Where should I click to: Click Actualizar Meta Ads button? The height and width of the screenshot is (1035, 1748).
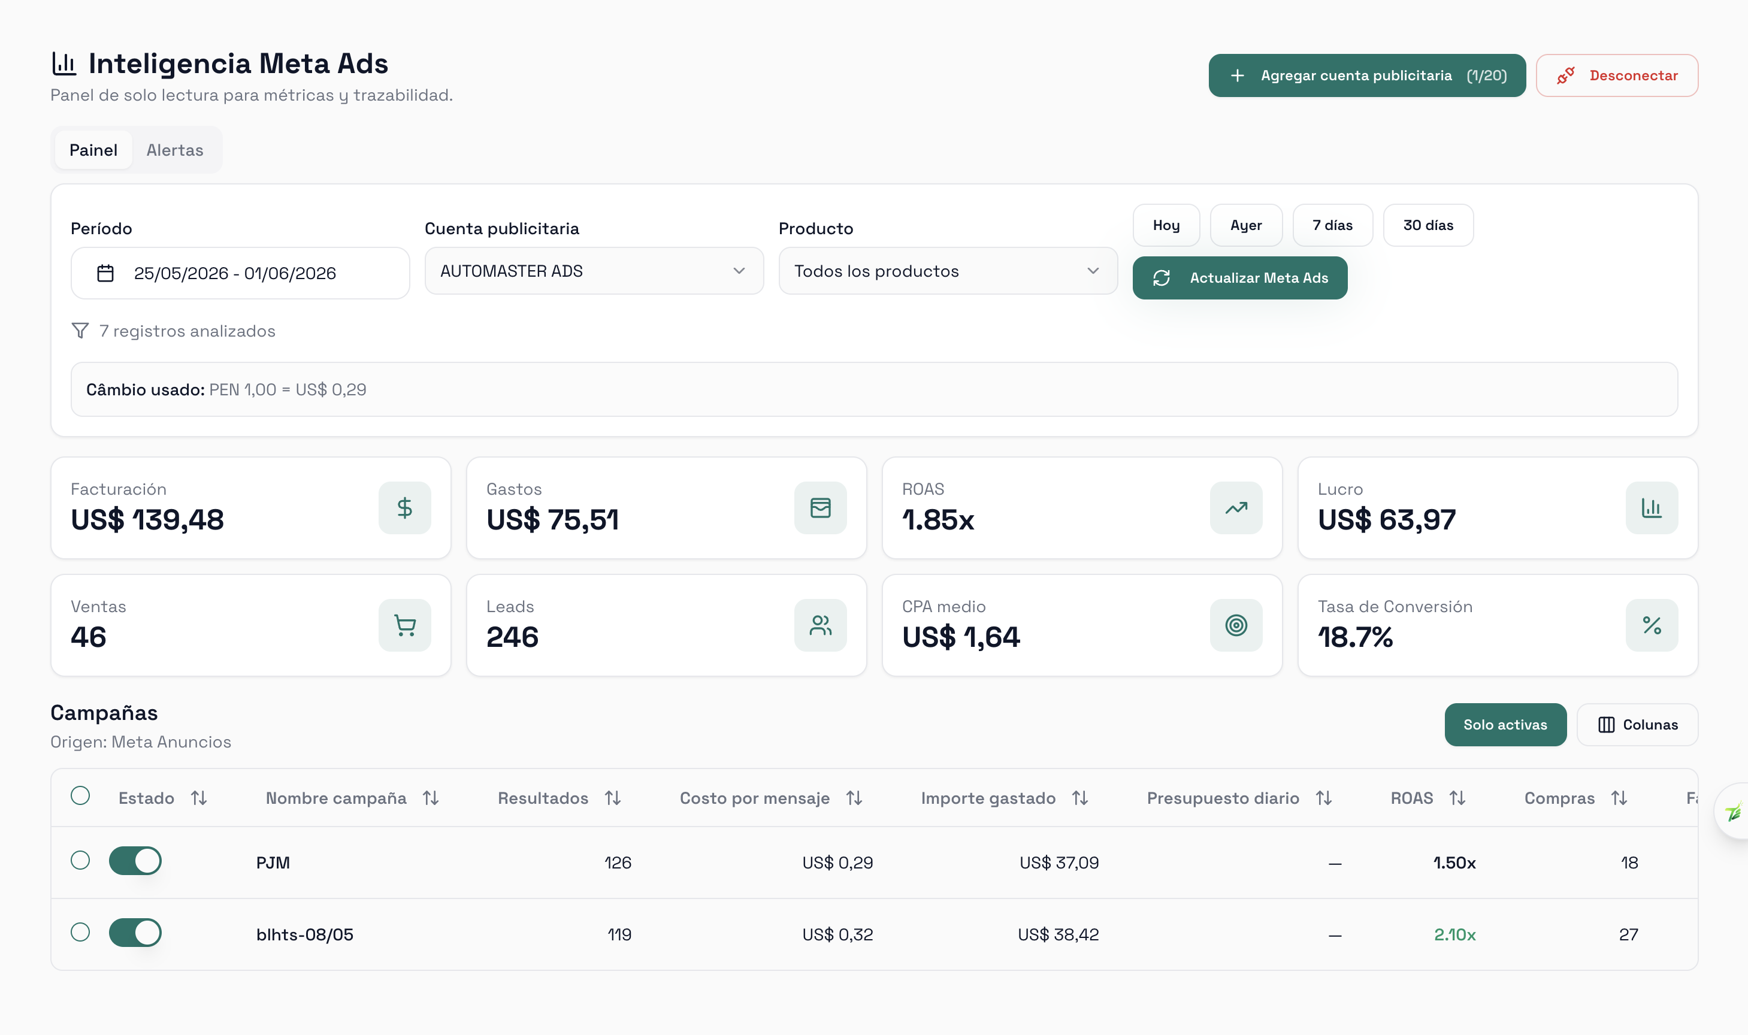1239,277
